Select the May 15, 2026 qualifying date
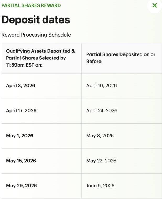The height and width of the screenshot is (199, 162). [x=21, y=161]
